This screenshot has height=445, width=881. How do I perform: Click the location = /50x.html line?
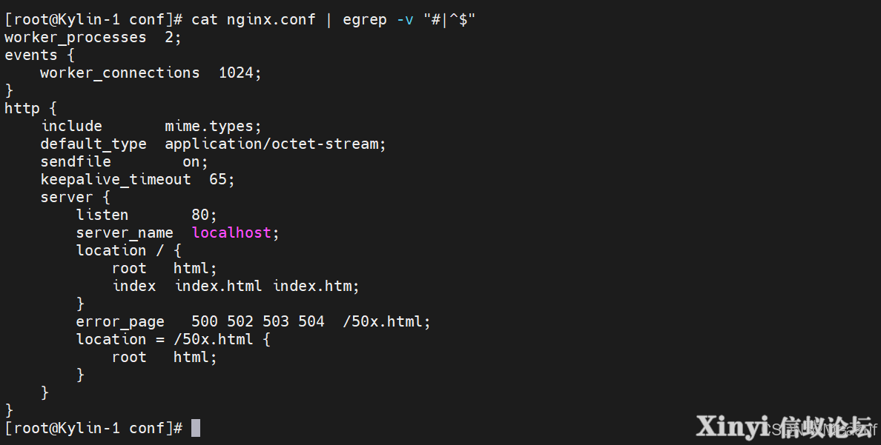[173, 340]
